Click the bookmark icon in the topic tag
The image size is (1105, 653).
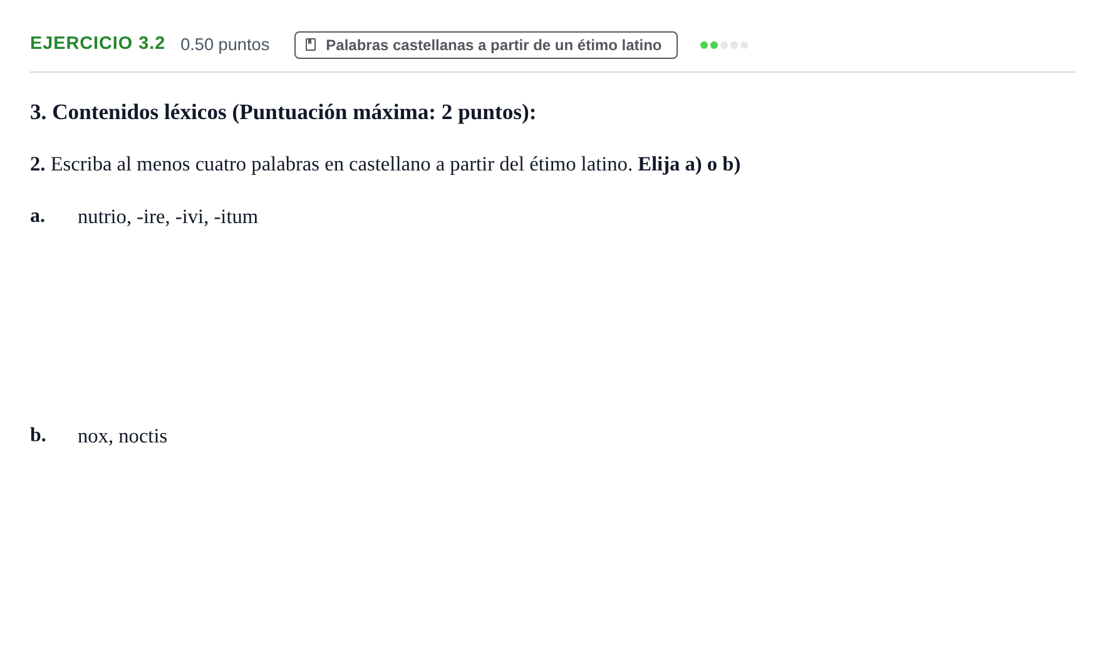point(311,44)
